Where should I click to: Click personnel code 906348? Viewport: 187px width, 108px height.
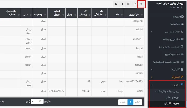tap(86, 91)
